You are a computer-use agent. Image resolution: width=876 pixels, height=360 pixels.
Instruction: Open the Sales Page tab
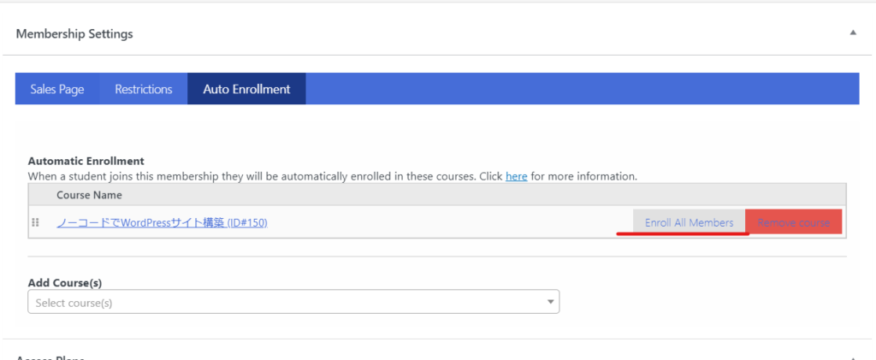point(57,89)
